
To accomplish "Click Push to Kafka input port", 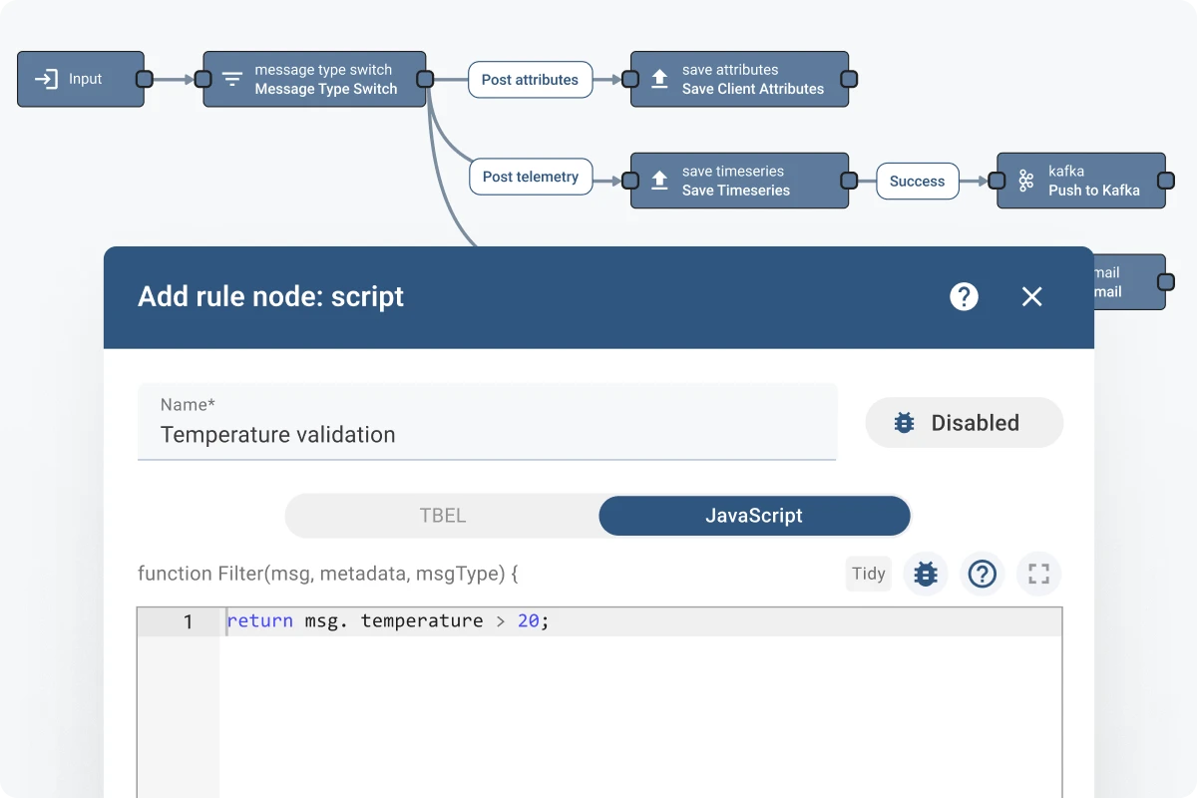I will (x=997, y=180).
